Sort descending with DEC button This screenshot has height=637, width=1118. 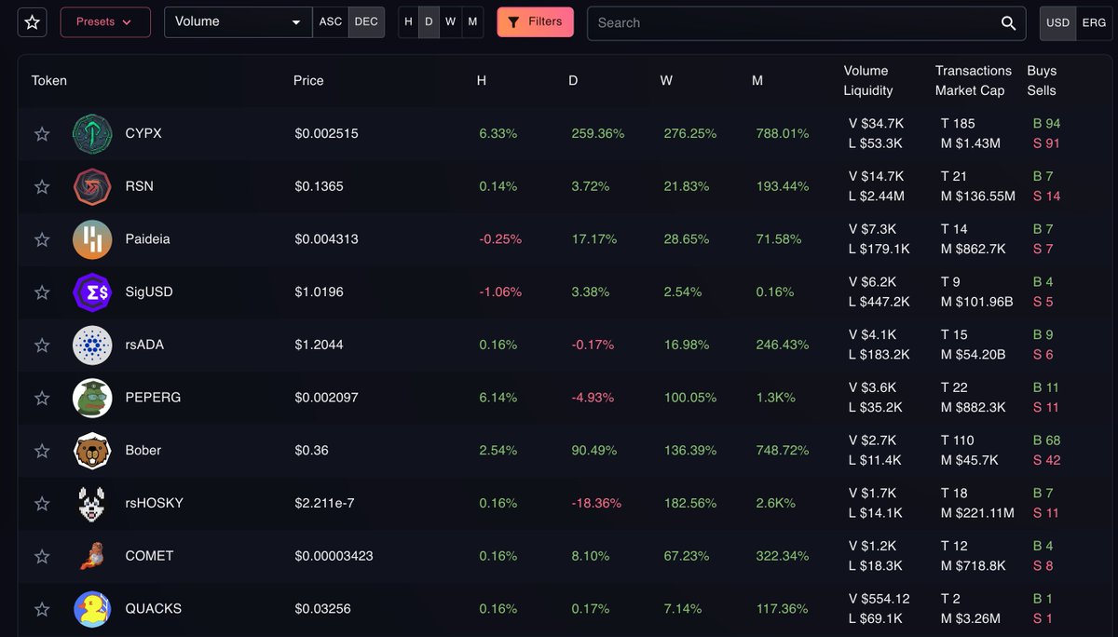point(366,22)
